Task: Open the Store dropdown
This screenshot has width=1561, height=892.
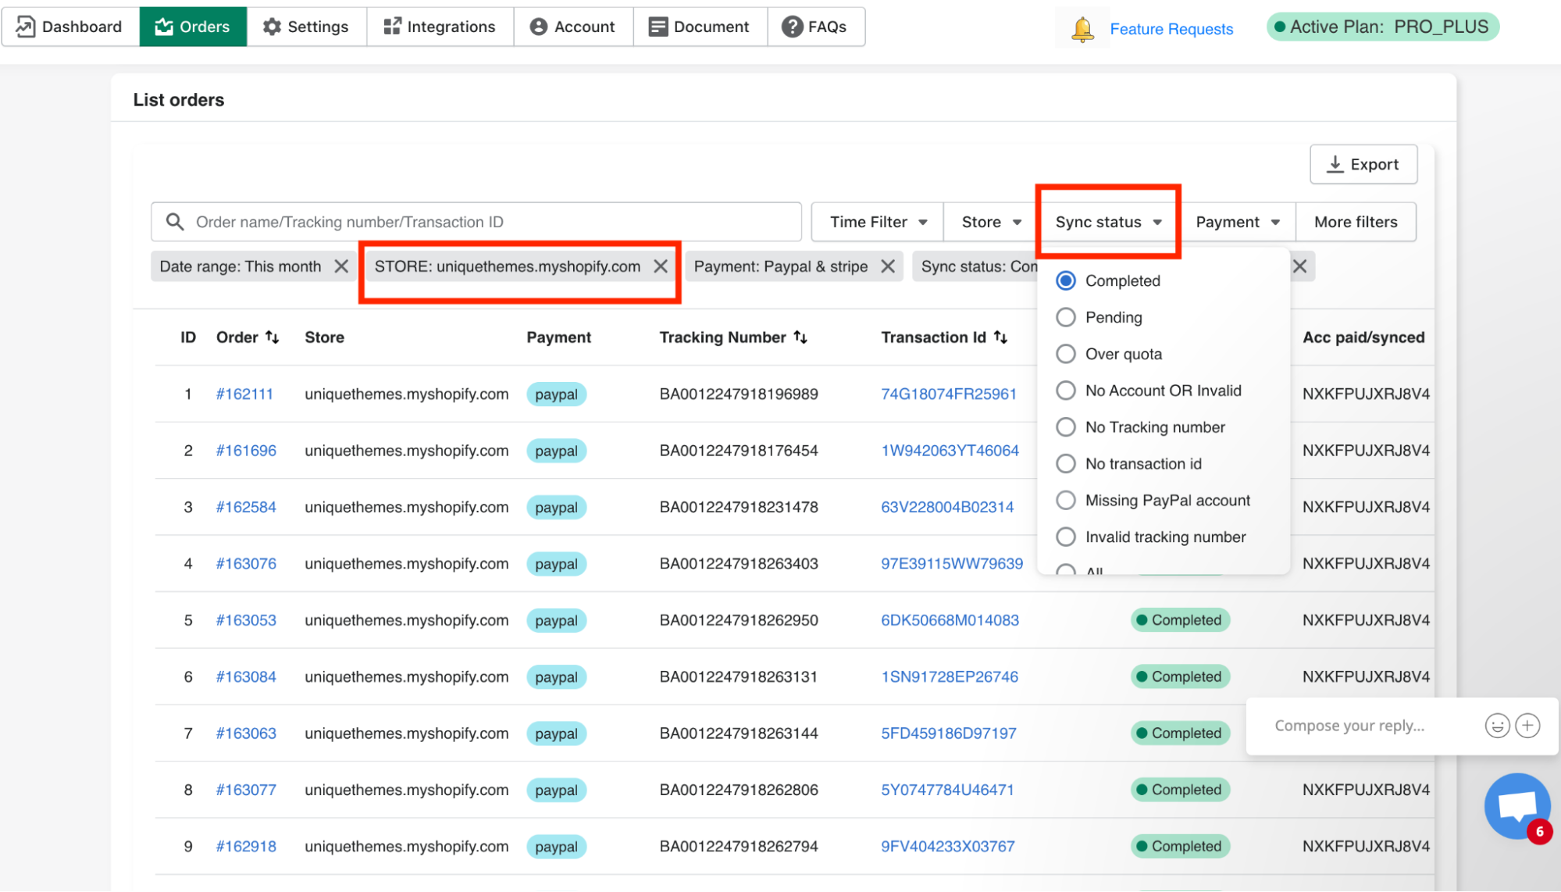Action: [x=990, y=222]
